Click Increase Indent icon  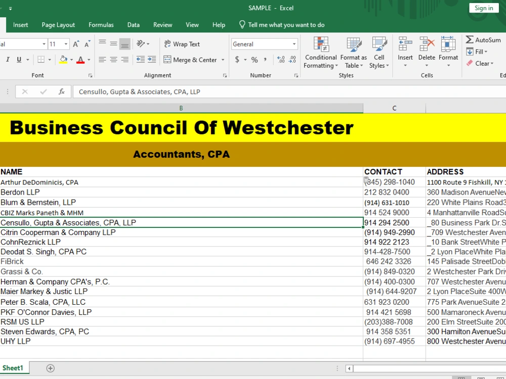[152, 60]
